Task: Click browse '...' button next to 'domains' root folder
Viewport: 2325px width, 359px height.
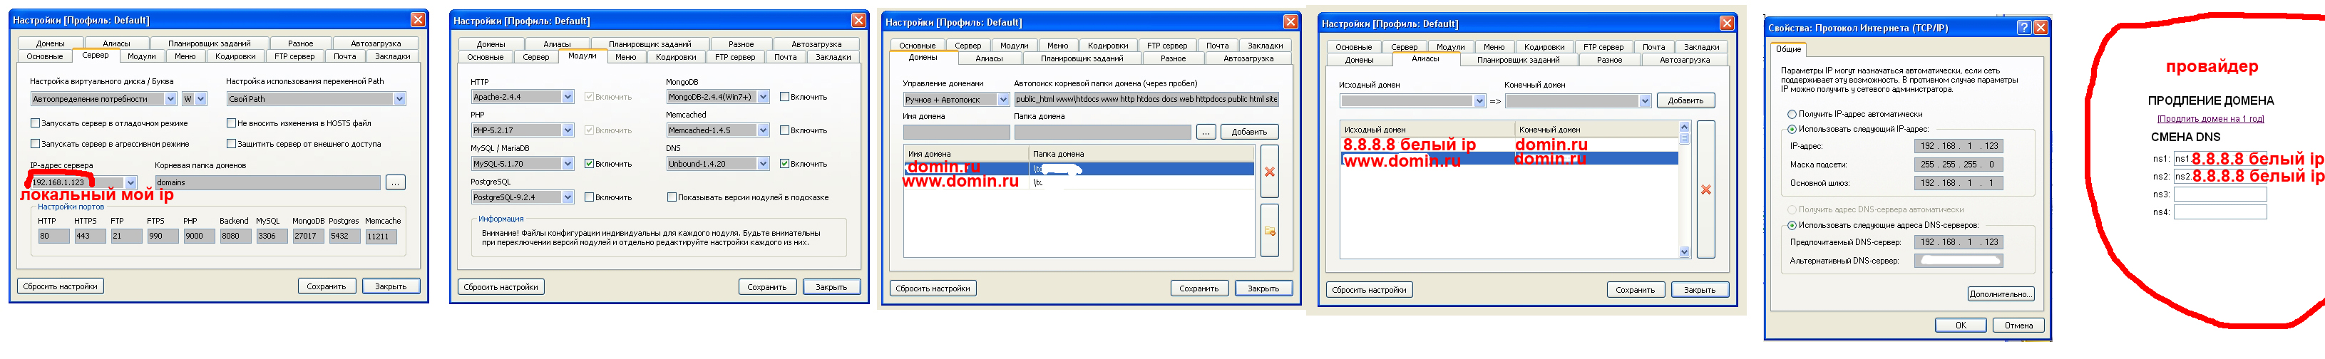Action: click(394, 183)
